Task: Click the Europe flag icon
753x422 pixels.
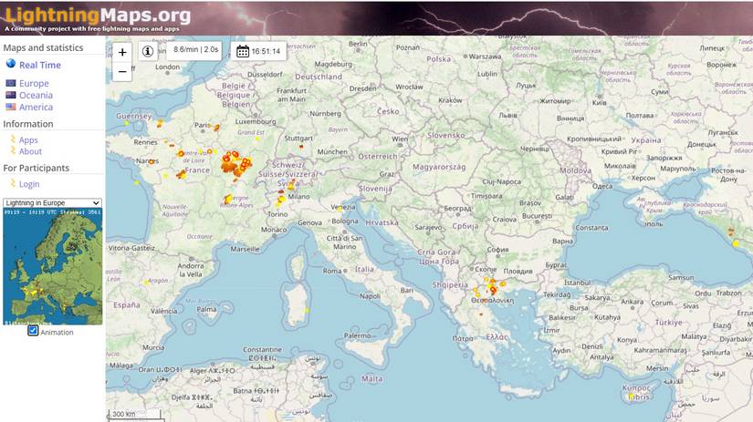Action: pos(11,83)
